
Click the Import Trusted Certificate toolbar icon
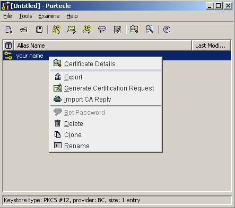tap(72, 30)
